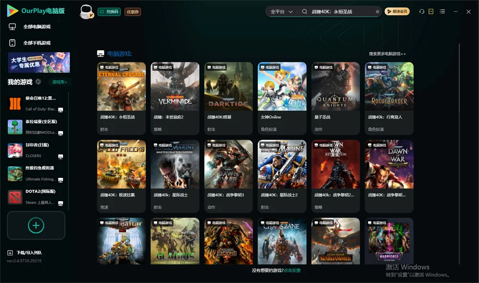Open the Rogue Trader game card
This screenshot has width=479, height=283.
click(x=389, y=98)
